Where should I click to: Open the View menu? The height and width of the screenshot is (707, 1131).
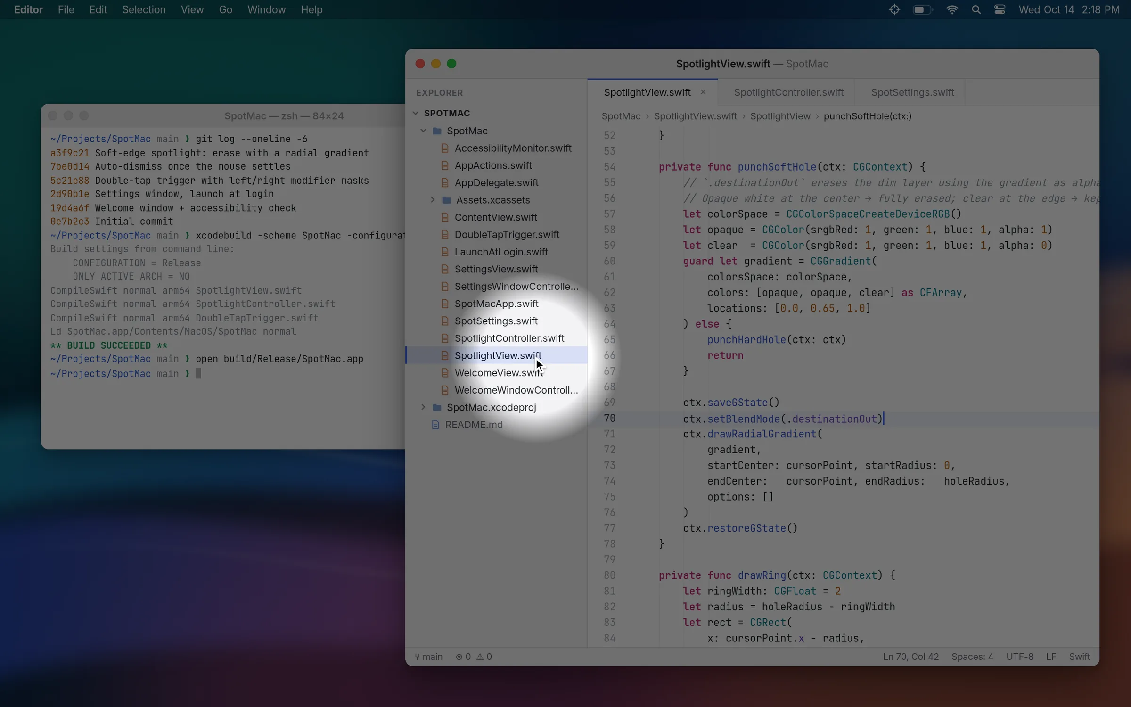(x=192, y=9)
